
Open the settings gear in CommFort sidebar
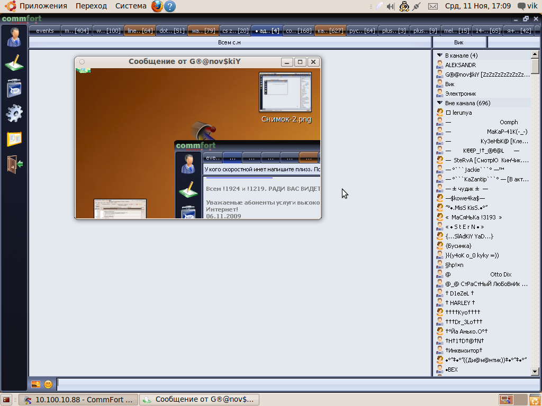pyautogui.click(x=14, y=113)
